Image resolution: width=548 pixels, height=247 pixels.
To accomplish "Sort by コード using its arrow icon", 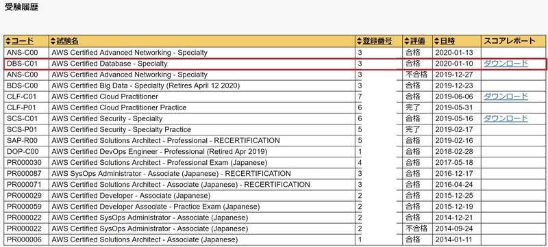I will tap(8, 41).
